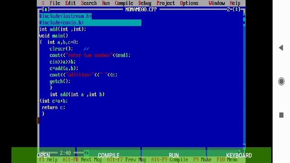Click the 'getch();' line
Viewport: 290px width, 163px height.
(60, 81)
